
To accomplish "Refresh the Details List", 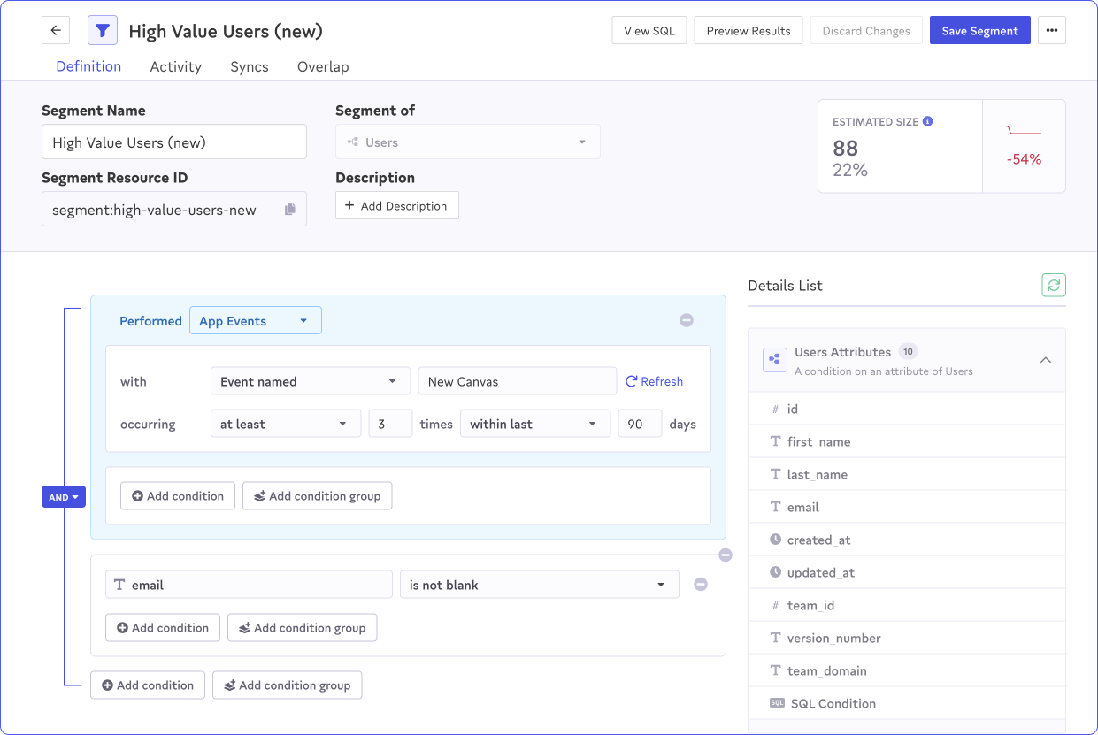I will pyautogui.click(x=1053, y=286).
